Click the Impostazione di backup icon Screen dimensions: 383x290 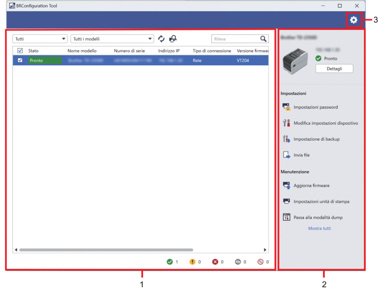[286, 139]
